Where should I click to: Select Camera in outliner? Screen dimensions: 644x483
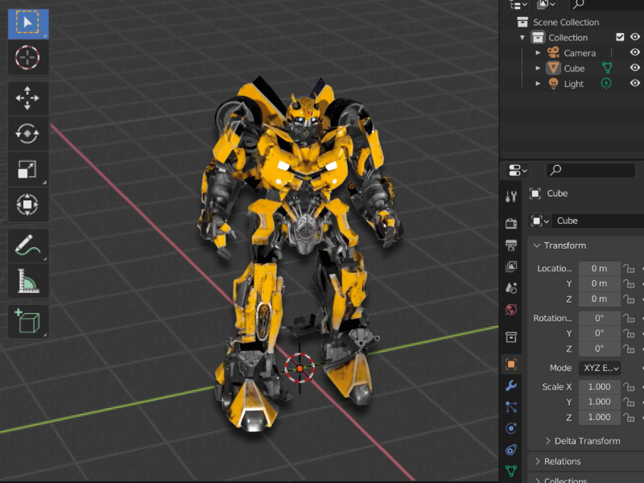click(x=580, y=53)
